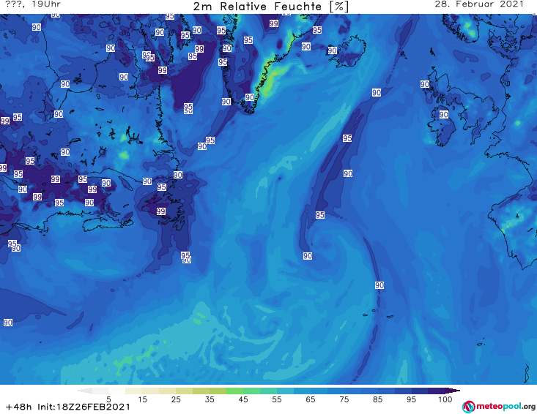Click the '???, 19Uhr' time label
This screenshot has height=414, width=537.
(x=33, y=4)
